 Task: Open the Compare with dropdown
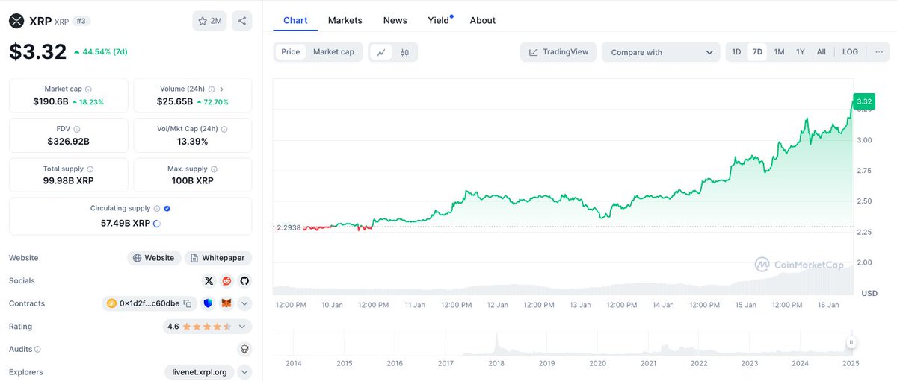point(661,52)
